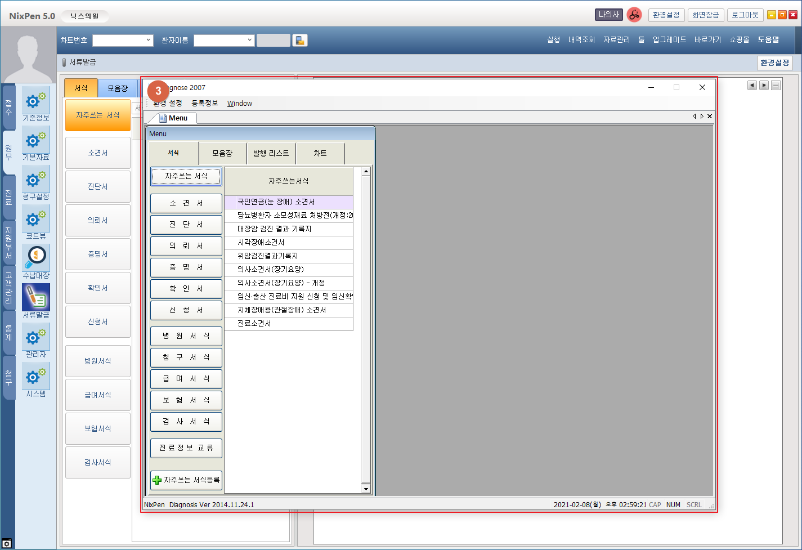Click the patient search icon button

[300, 41]
